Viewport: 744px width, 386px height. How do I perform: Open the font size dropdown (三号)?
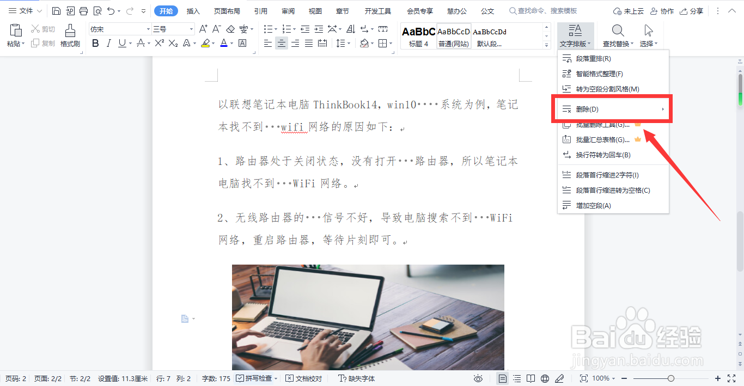[191, 29]
